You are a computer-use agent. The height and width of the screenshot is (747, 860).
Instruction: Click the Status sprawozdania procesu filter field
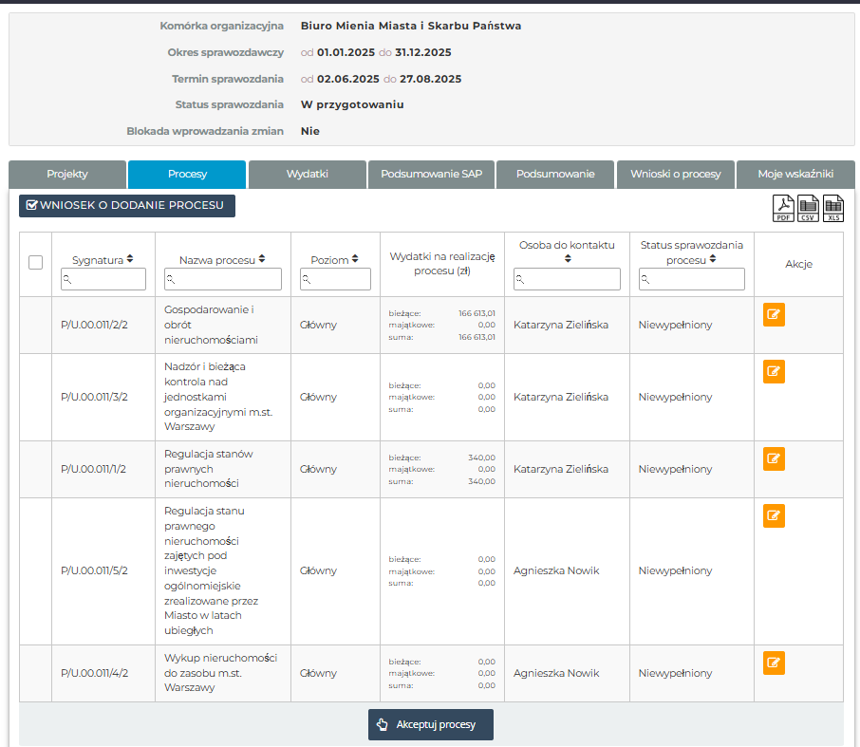(692, 279)
